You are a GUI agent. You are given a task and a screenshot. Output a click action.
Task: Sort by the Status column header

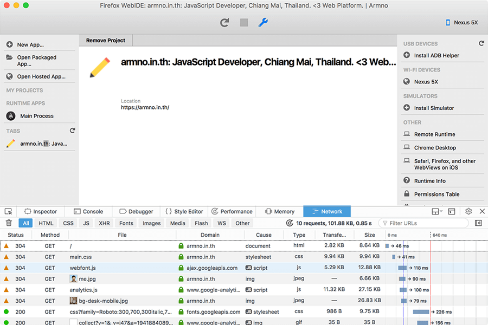[16, 235]
